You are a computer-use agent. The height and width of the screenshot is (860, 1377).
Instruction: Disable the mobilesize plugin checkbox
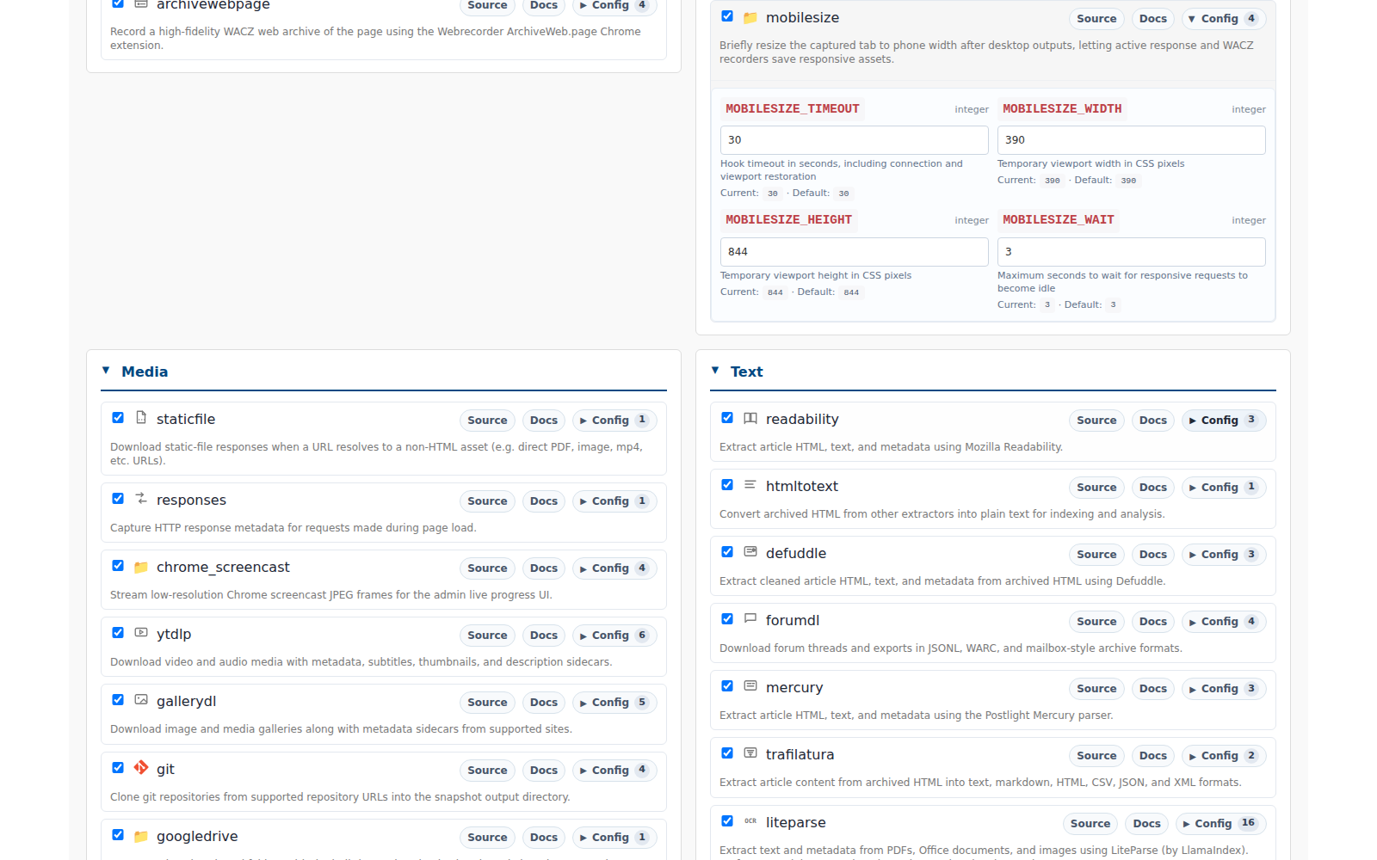coord(727,16)
